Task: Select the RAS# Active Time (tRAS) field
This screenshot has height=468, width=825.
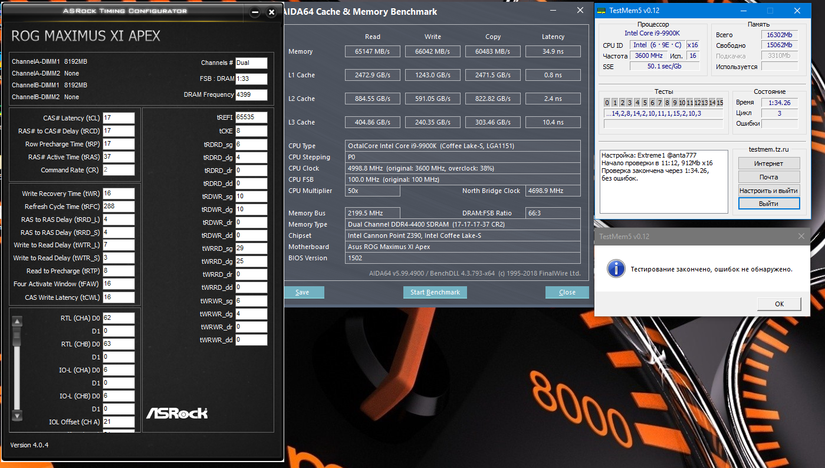Action: tap(119, 157)
